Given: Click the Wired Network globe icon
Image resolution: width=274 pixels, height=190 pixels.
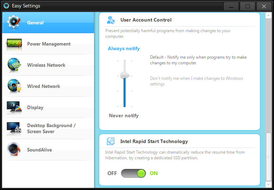Looking at the screenshot, I should click(14, 86).
